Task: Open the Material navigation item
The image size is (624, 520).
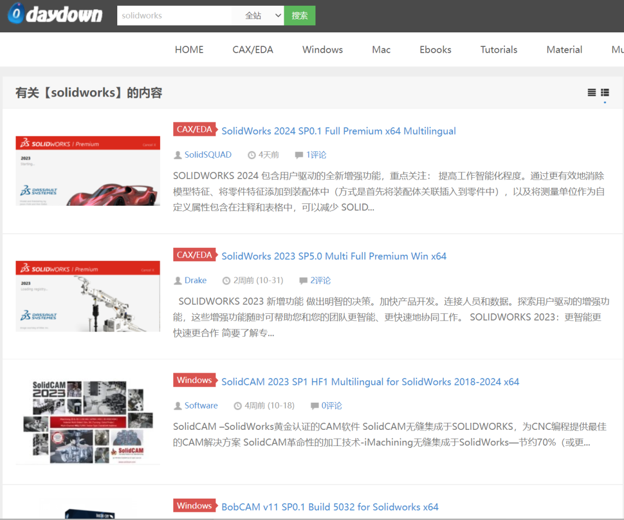Action: click(564, 50)
